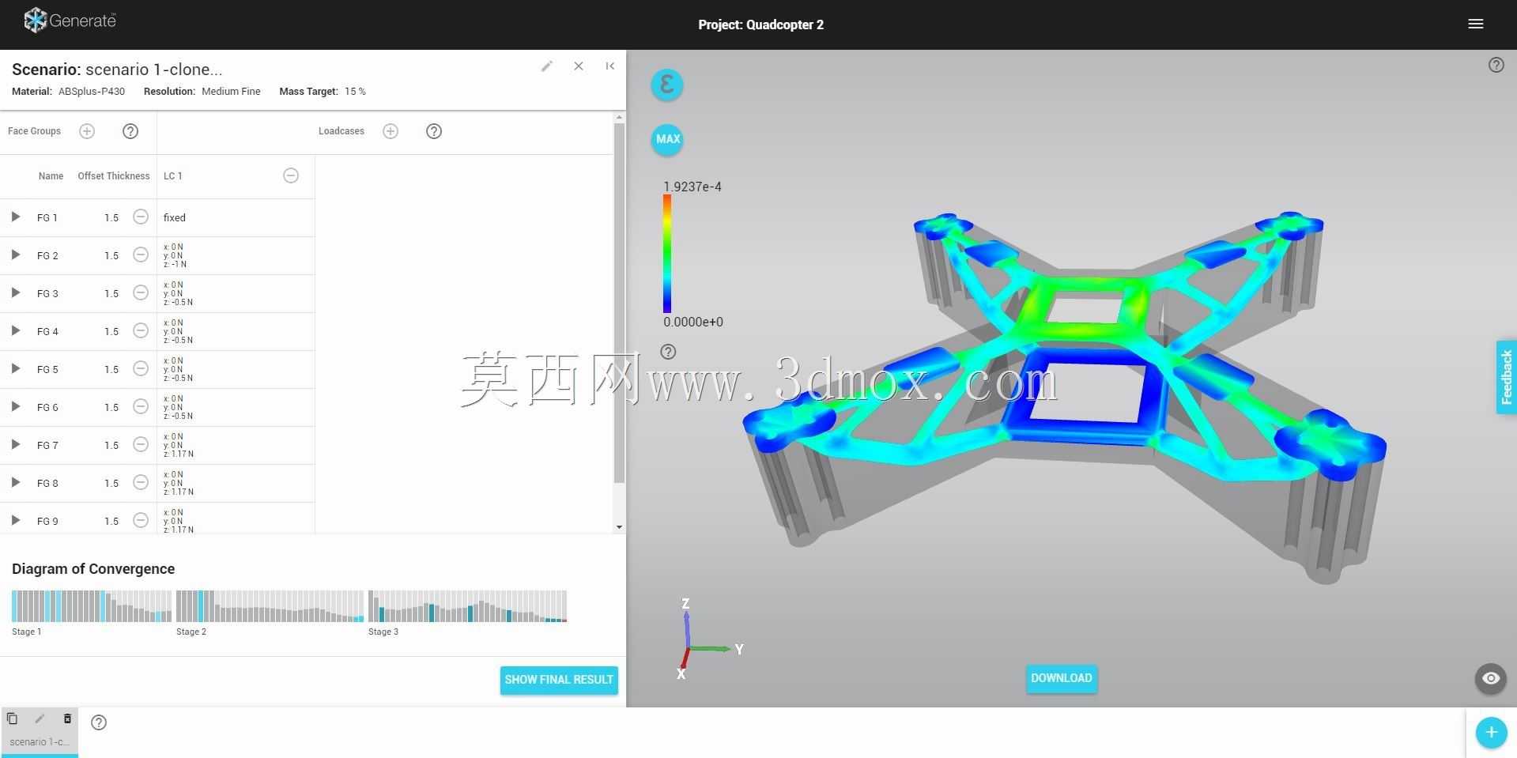Viewport: 1517px width, 758px height.
Task: Click the face groups list scrollbar
Action: click(x=619, y=303)
